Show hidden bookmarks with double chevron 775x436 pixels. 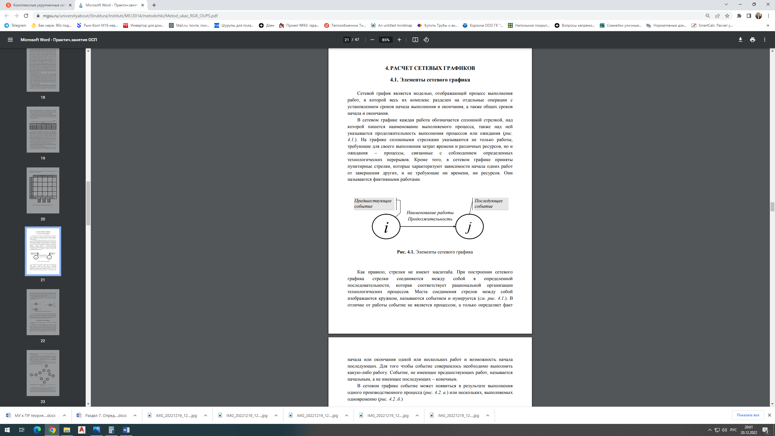pos(768,25)
